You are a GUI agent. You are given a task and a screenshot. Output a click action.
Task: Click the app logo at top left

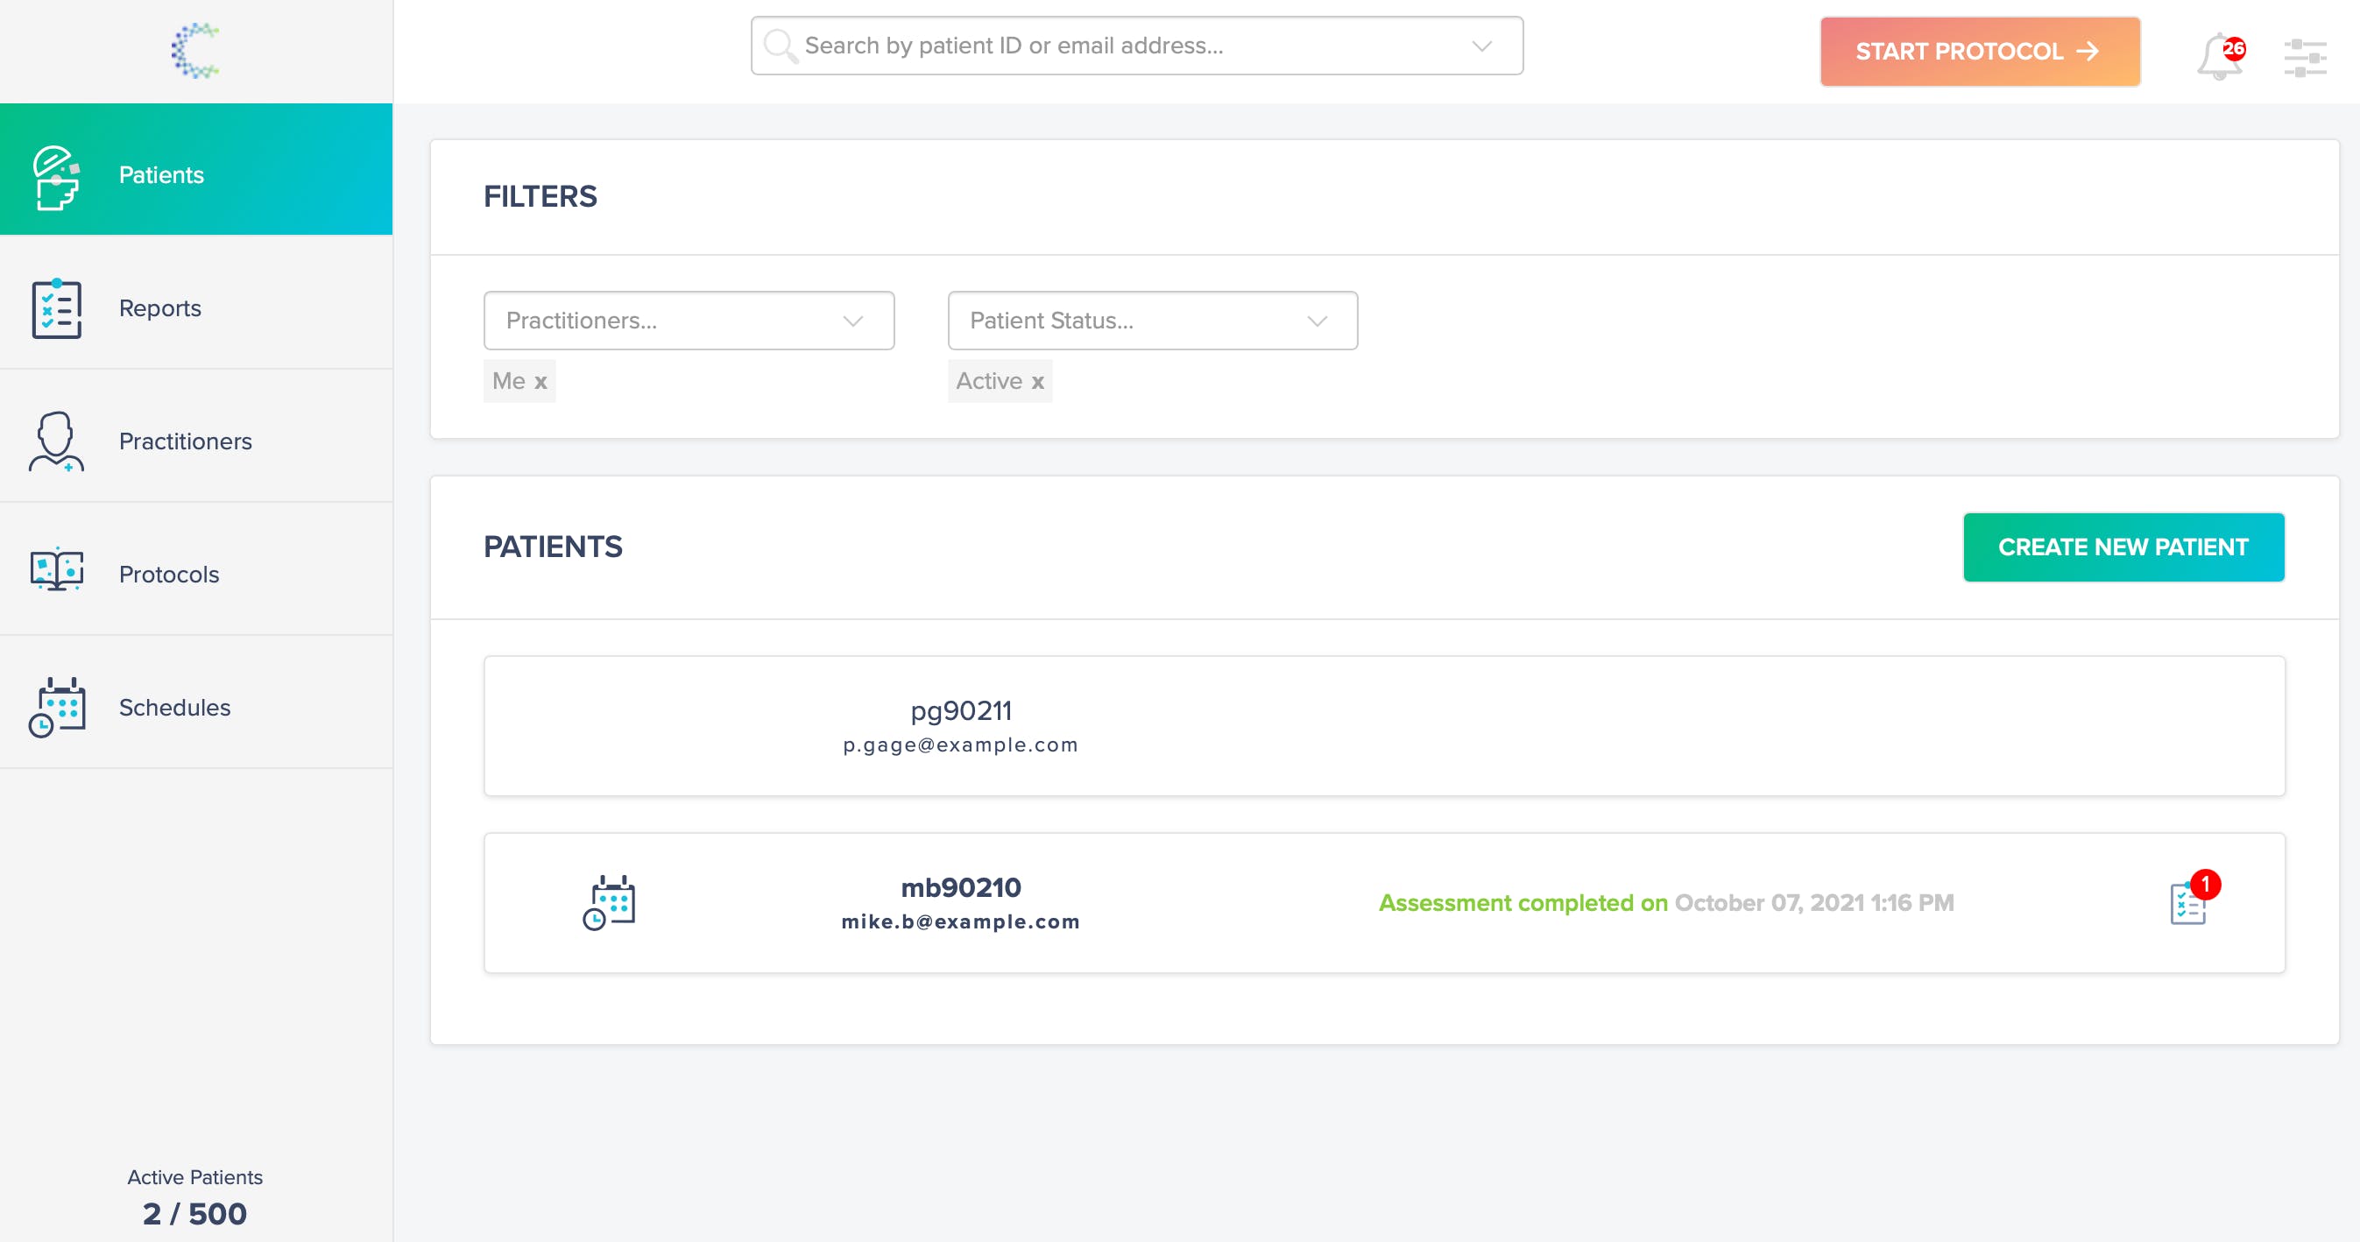pyautogui.click(x=195, y=51)
